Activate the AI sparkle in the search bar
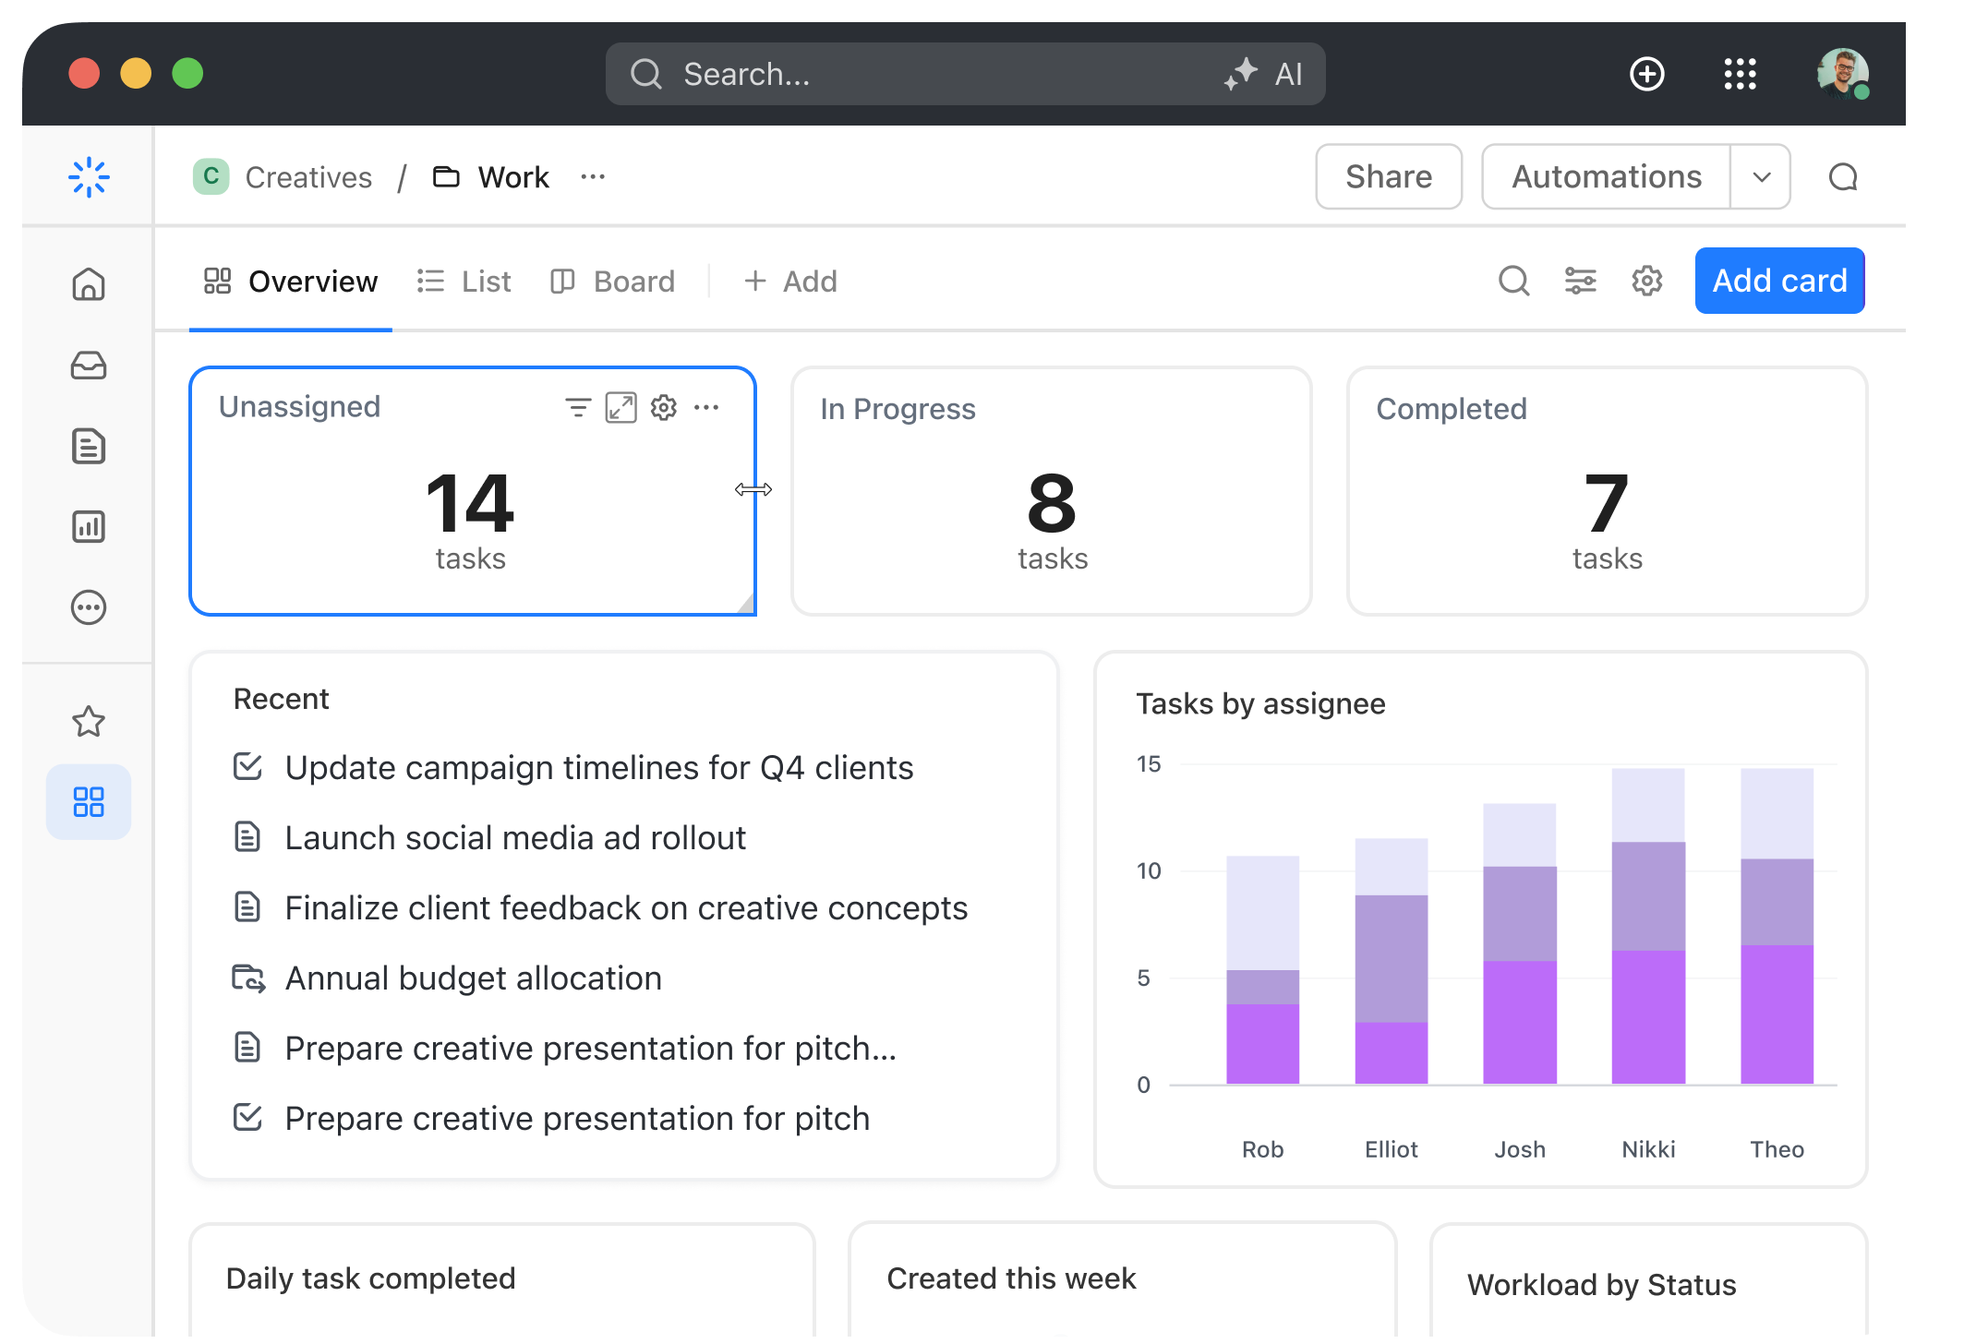This screenshot has height=1344, width=1976. (1263, 74)
